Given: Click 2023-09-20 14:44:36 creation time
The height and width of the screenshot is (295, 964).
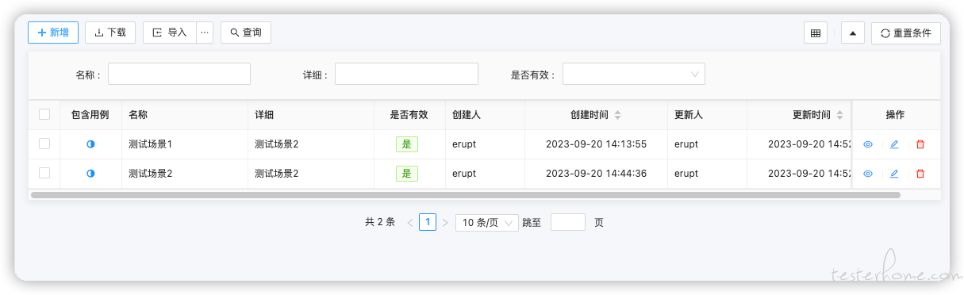Looking at the screenshot, I should [x=596, y=174].
